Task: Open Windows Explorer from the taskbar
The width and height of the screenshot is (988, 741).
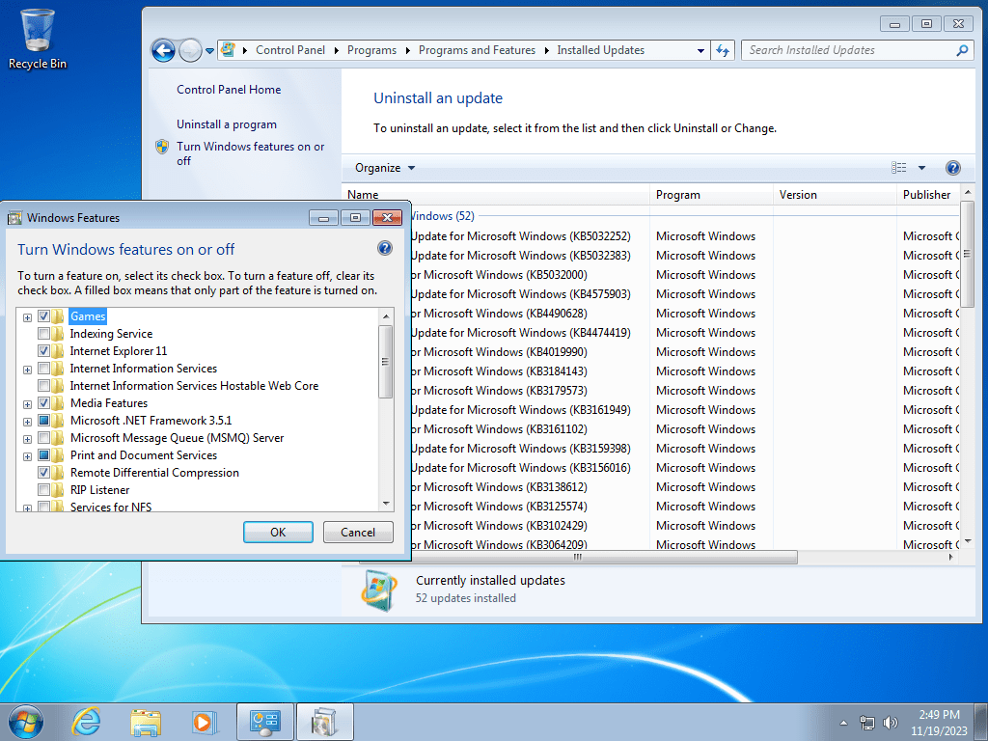Action: (146, 722)
